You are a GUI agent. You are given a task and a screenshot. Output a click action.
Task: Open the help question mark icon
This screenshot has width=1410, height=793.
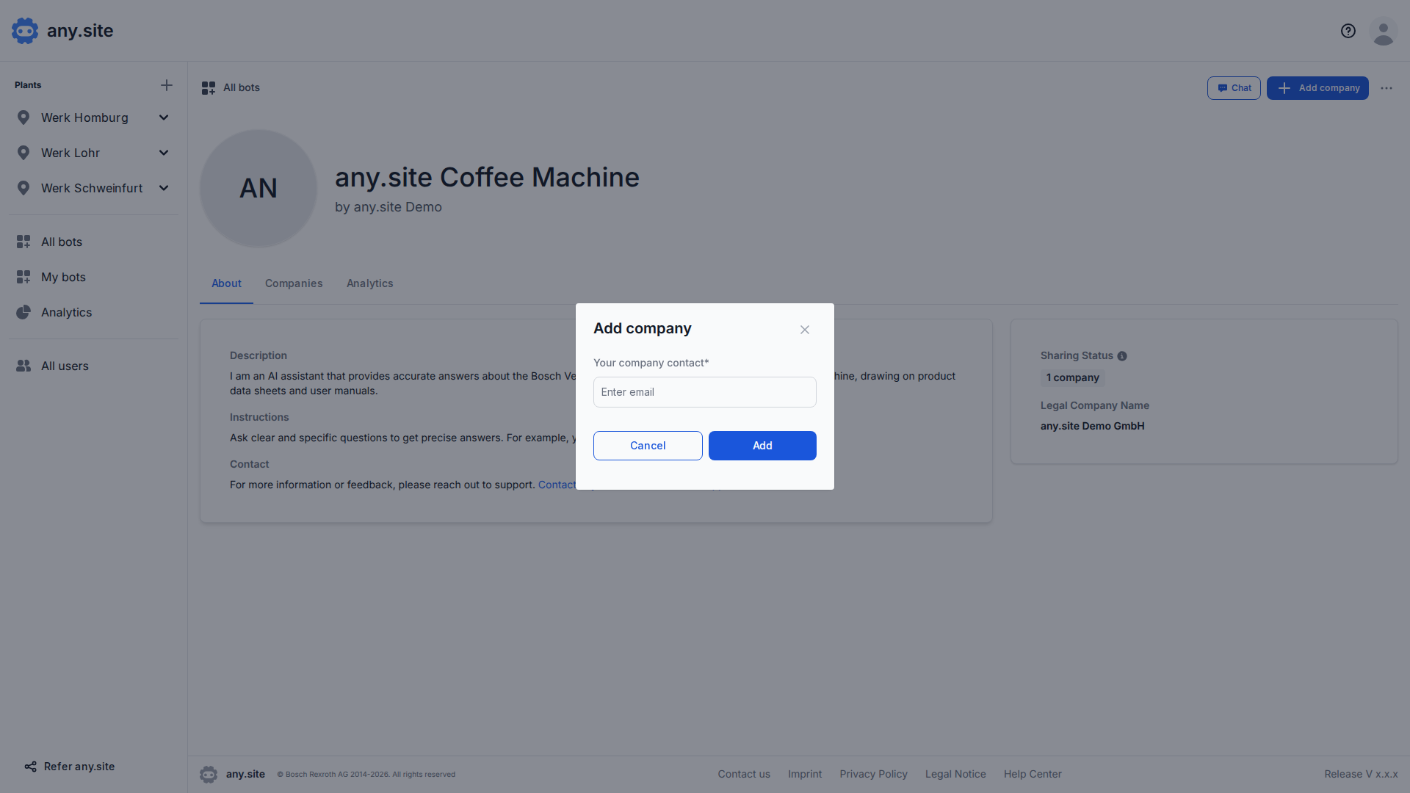click(1348, 31)
